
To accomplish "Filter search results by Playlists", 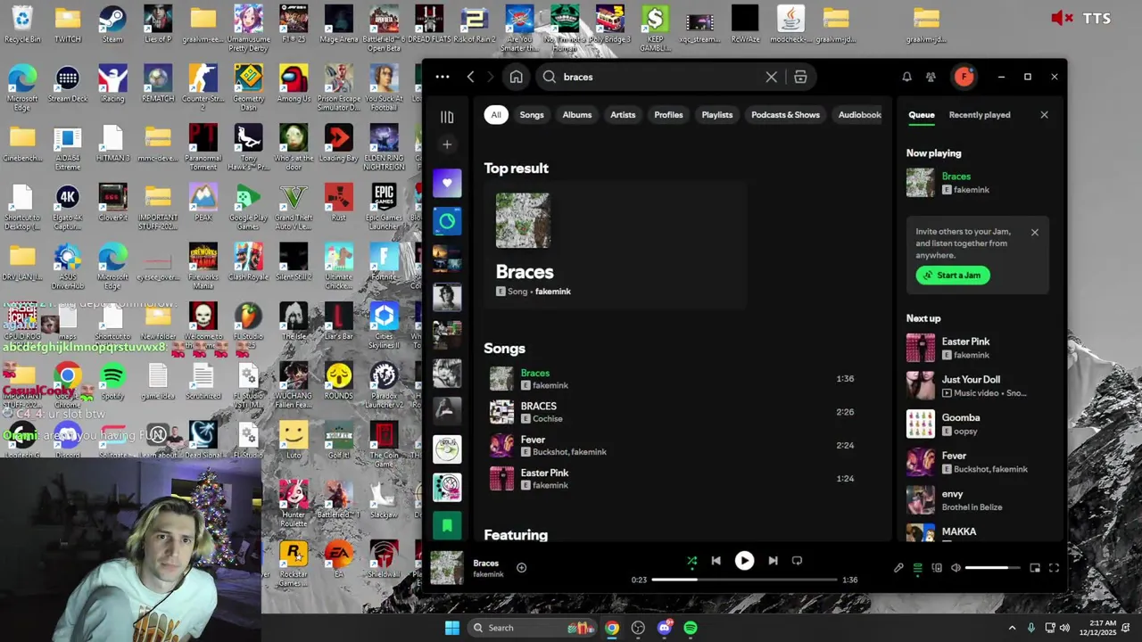I will click(x=717, y=115).
